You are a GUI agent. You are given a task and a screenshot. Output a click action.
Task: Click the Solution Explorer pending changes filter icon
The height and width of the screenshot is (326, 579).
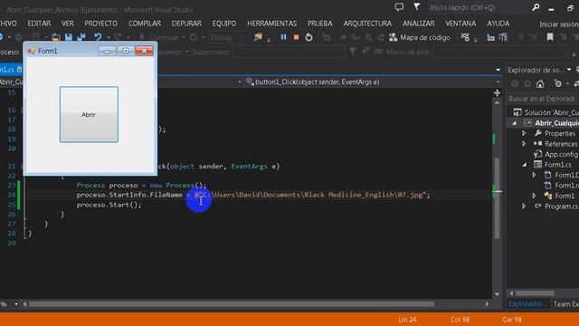[558, 84]
